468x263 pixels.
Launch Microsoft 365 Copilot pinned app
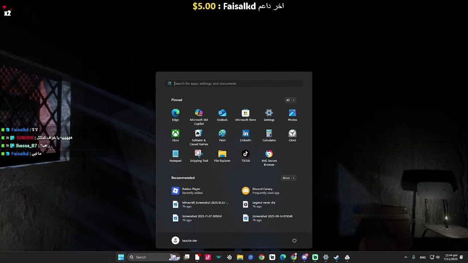pos(199,117)
